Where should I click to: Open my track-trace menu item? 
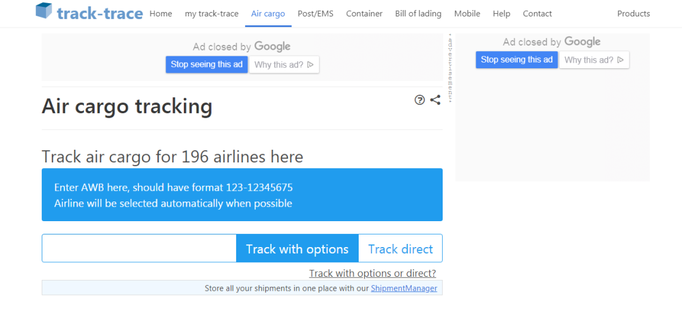coord(212,13)
